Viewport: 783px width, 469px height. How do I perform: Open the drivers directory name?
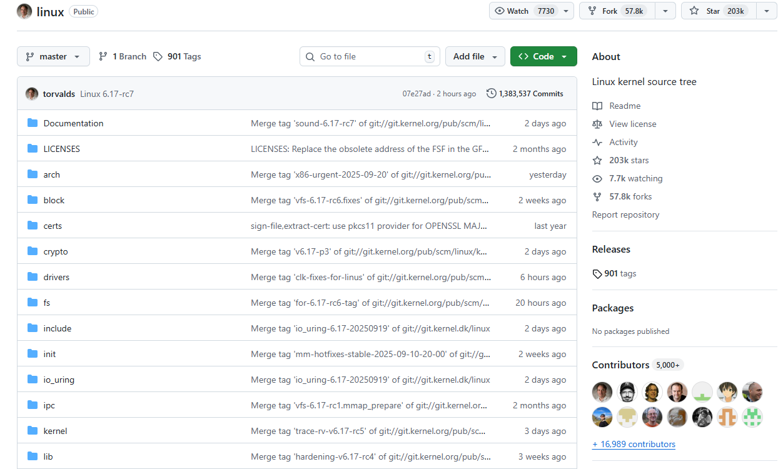(x=56, y=277)
